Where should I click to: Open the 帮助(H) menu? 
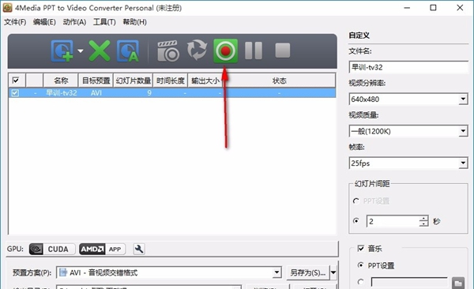point(134,22)
